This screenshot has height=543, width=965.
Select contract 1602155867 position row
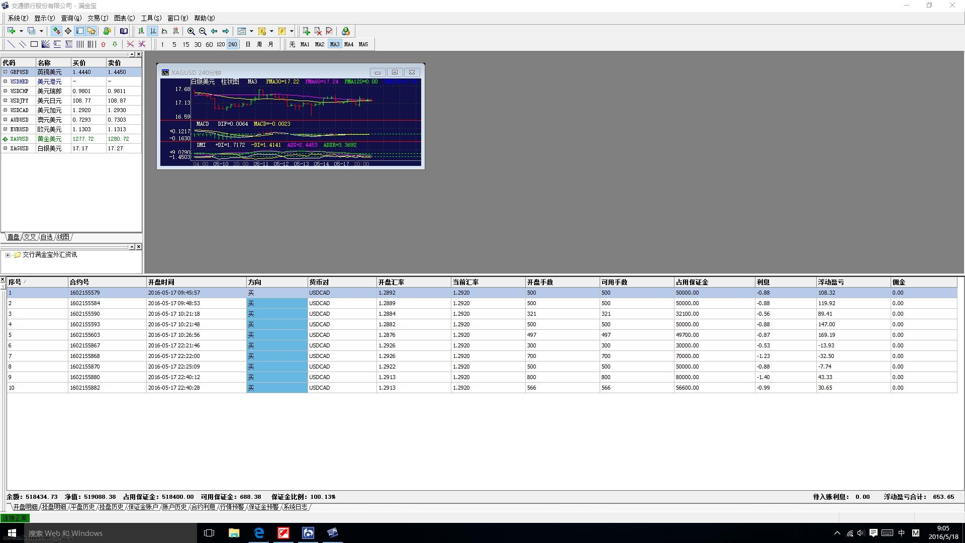coord(481,345)
